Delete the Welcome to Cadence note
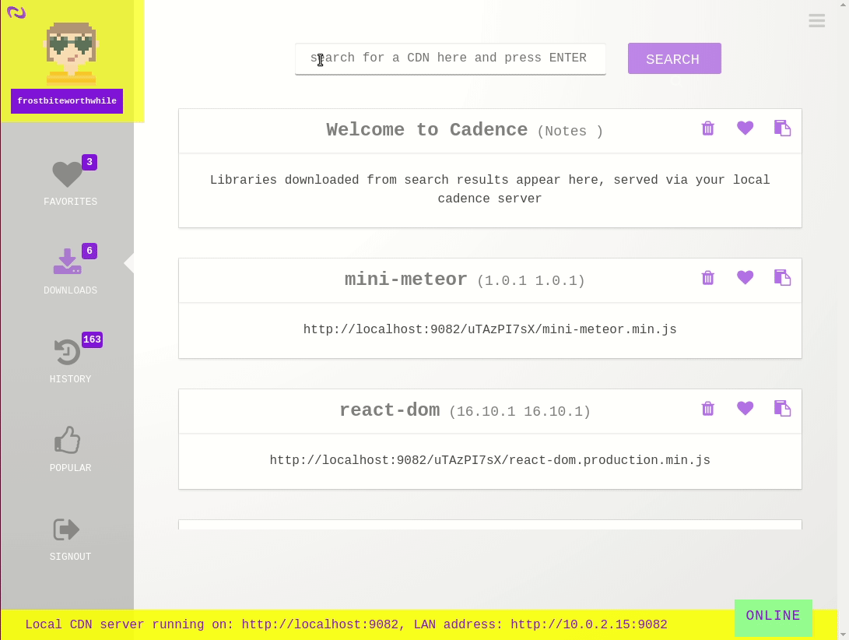 707,128
